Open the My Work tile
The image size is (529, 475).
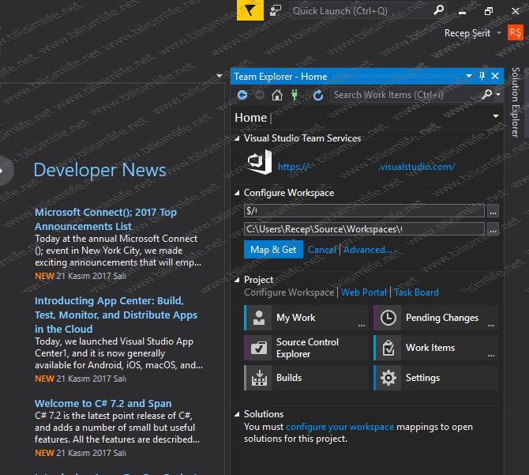306,318
